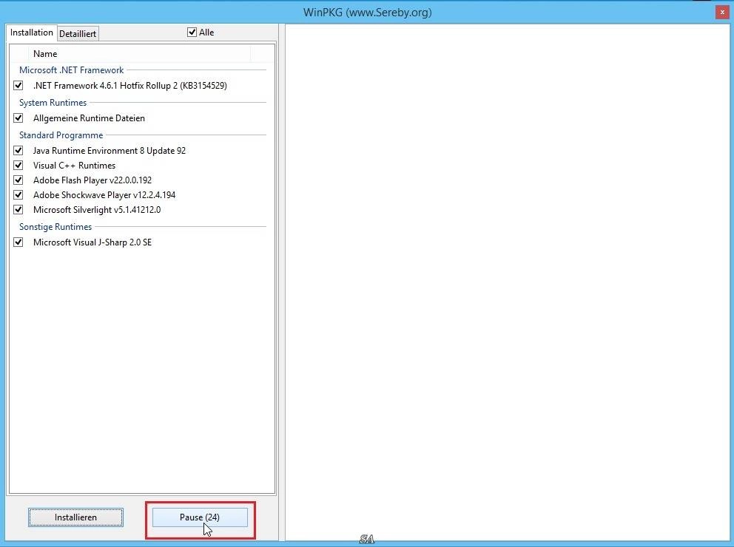Select 'Visual C++ Runtimes' row text
This screenshot has height=547, width=734.
point(75,166)
